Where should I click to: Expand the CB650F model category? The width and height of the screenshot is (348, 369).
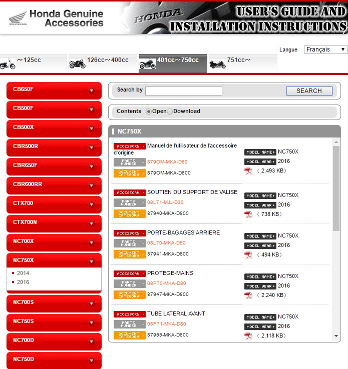[54, 90]
